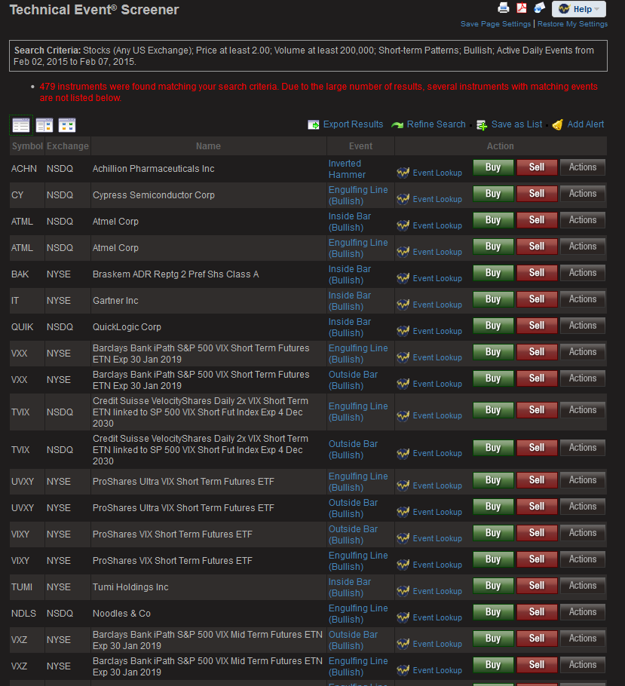625x686 pixels.
Task: Open the Help dropdown menu
Action: 578,9
